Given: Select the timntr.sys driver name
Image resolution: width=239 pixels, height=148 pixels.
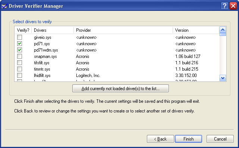Looking at the screenshot, I should 42,69.
